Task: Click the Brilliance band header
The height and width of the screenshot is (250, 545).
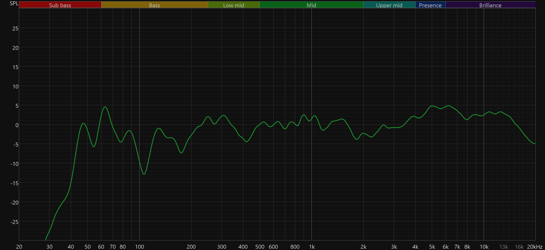Action: (491, 5)
